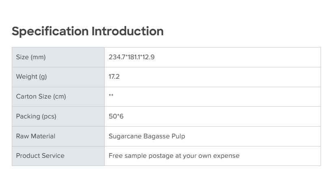334x185 pixels.
Task: Click the word Bagasse in the table
Action: [x=156, y=136]
